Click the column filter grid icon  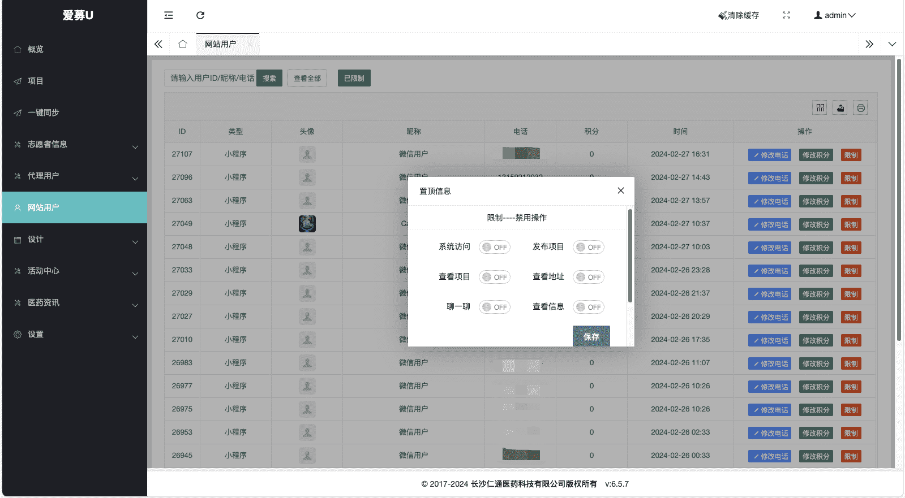[820, 108]
